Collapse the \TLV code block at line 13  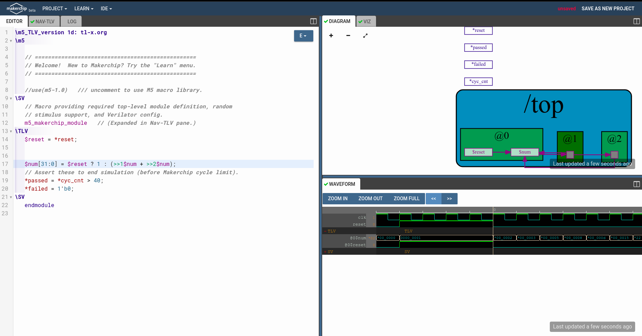point(11,131)
